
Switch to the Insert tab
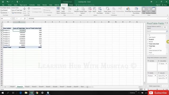[16, 5]
